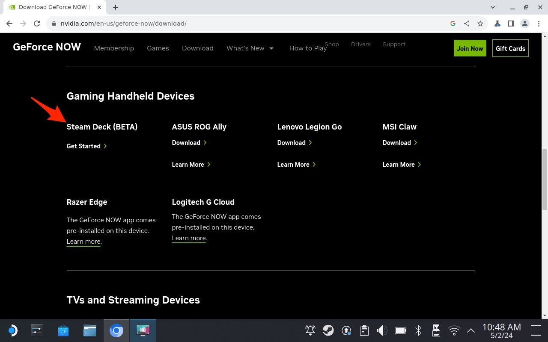This screenshot has width=548, height=342.
Task: Expand the What's New dropdown
Action: coord(250,48)
